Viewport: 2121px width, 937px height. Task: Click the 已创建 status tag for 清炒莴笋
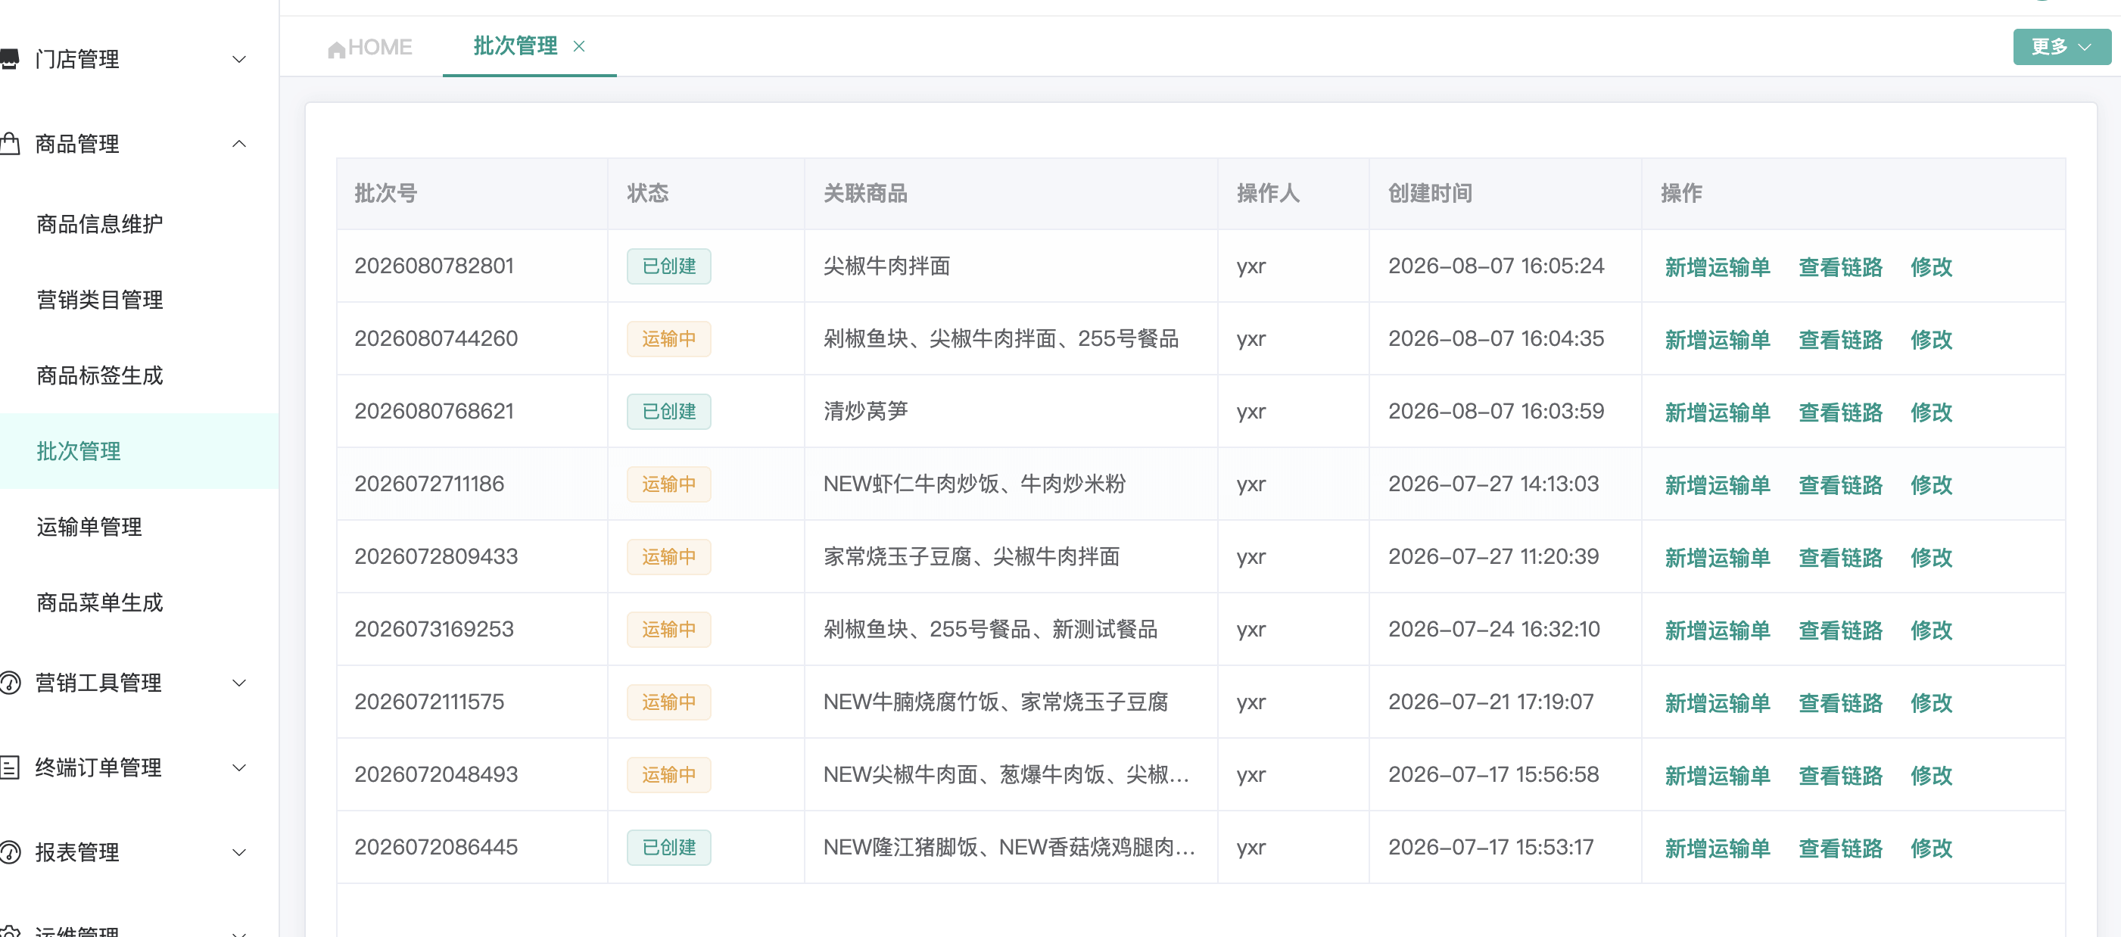click(x=668, y=411)
